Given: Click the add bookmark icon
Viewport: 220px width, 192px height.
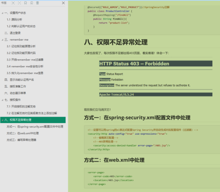Looking at the screenshot, I should tap(26, 3).
